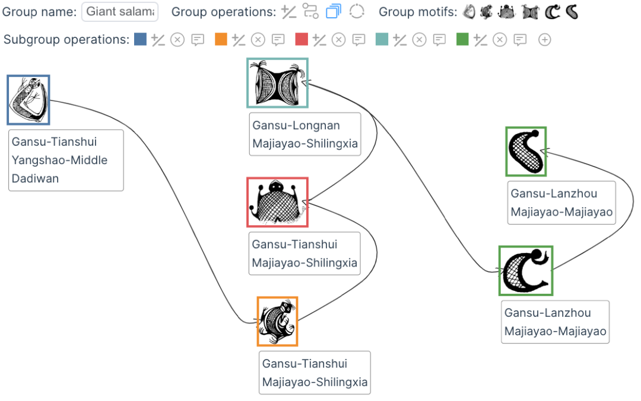Image resolution: width=641 pixels, height=401 pixels.
Task: Select the orange subgroup color swatch
Action: [x=221, y=39]
